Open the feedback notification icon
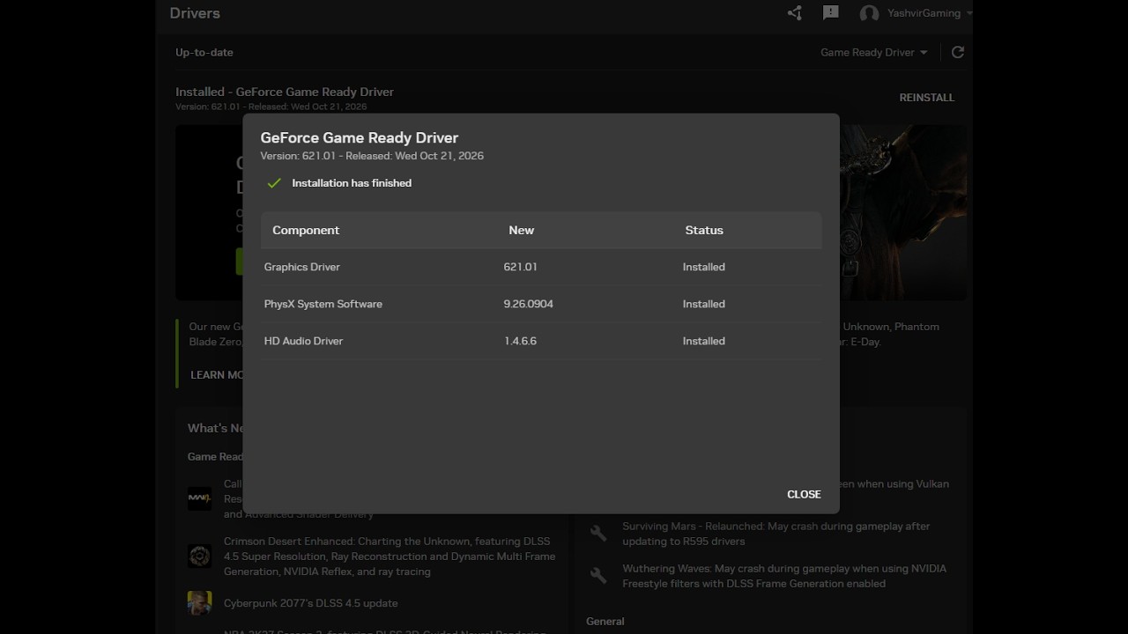The width and height of the screenshot is (1128, 634). [x=830, y=13]
